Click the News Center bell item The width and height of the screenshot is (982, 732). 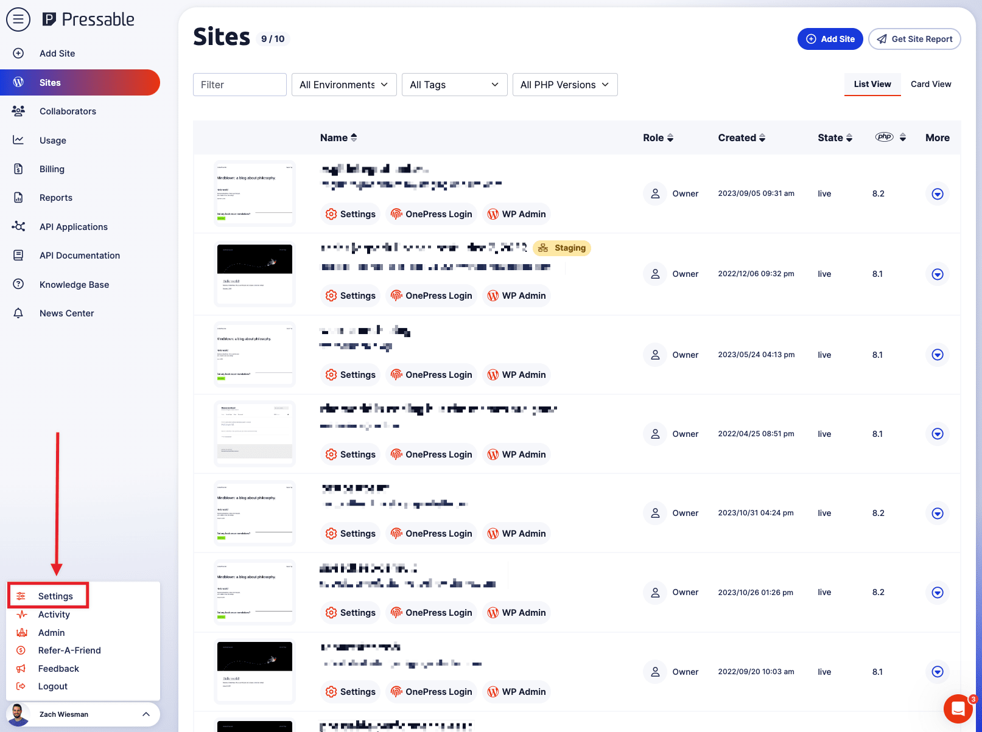point(66,313)
